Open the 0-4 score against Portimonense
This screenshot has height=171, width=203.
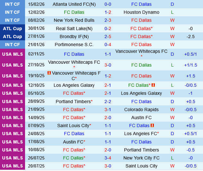[108, 45]
